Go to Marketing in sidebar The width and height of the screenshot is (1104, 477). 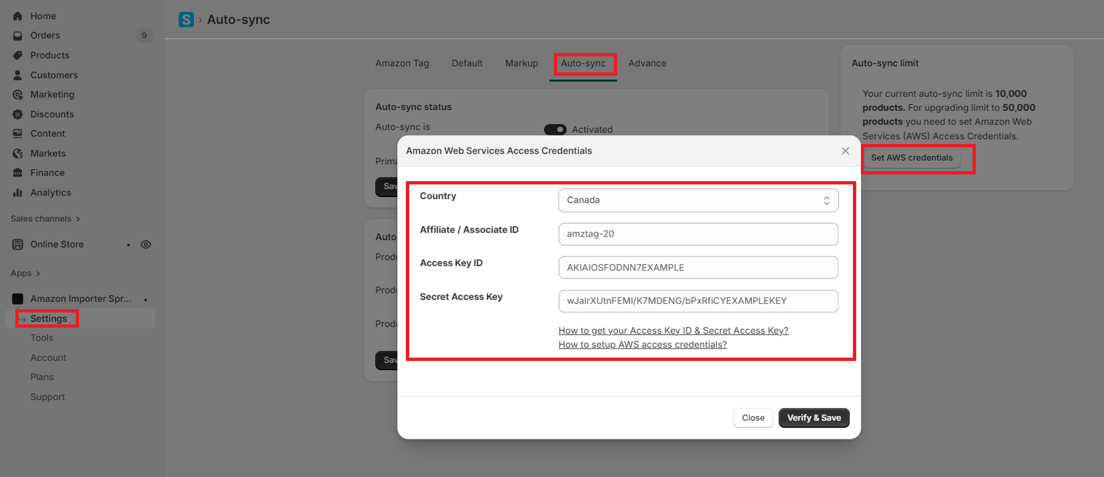52,94
